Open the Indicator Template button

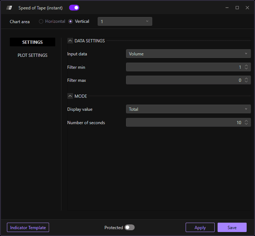28,227
